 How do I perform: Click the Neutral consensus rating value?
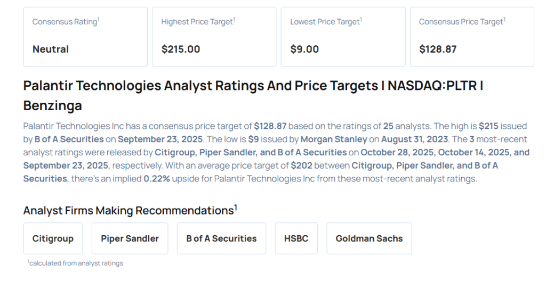coord(51,49)
